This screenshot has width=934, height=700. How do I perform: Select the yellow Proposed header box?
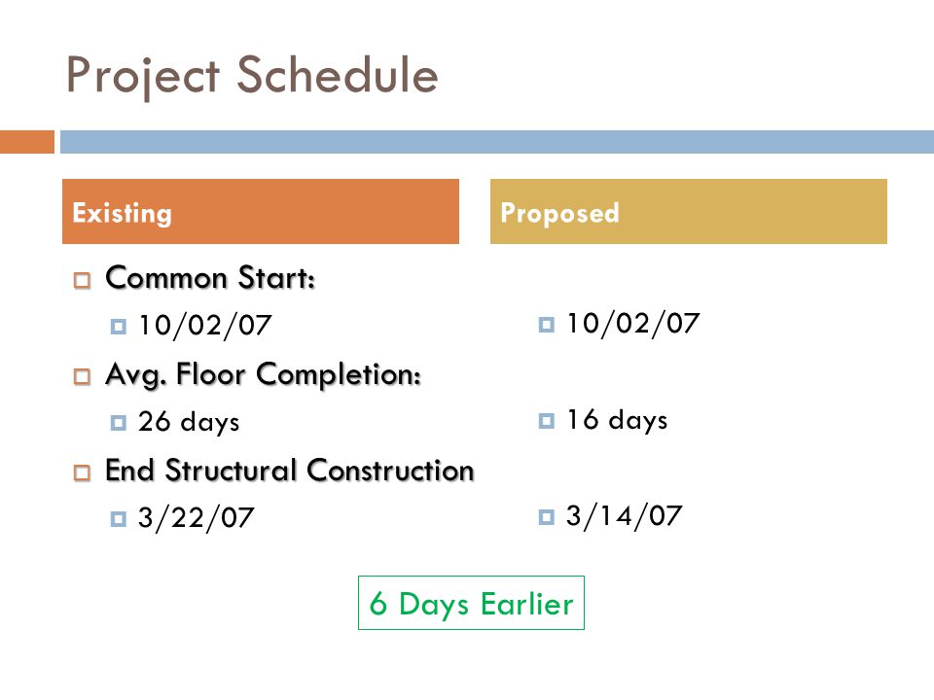689,211
